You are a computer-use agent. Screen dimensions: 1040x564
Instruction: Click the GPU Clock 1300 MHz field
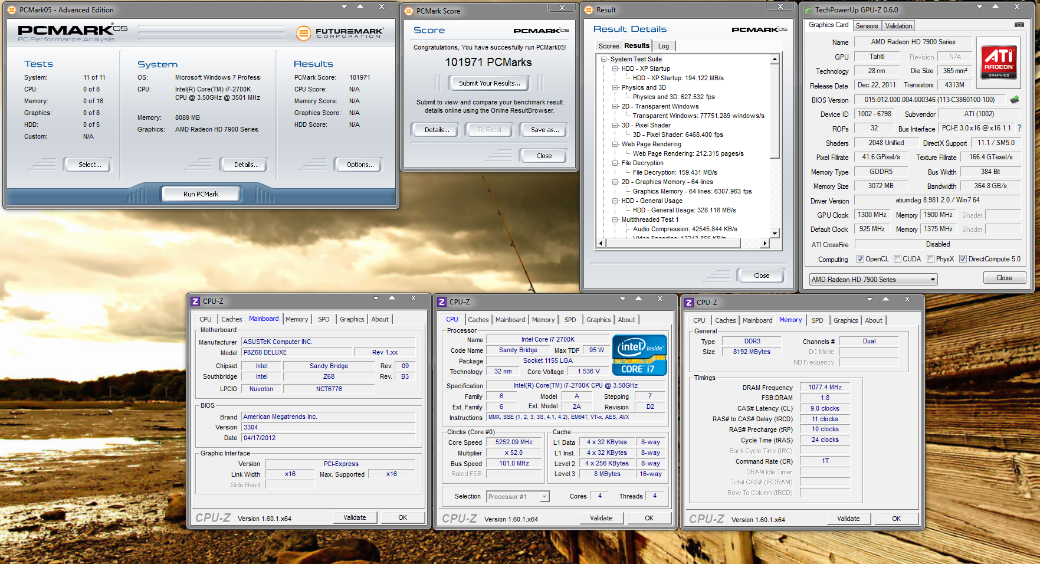pyautogui.click(x=872, y=215)
